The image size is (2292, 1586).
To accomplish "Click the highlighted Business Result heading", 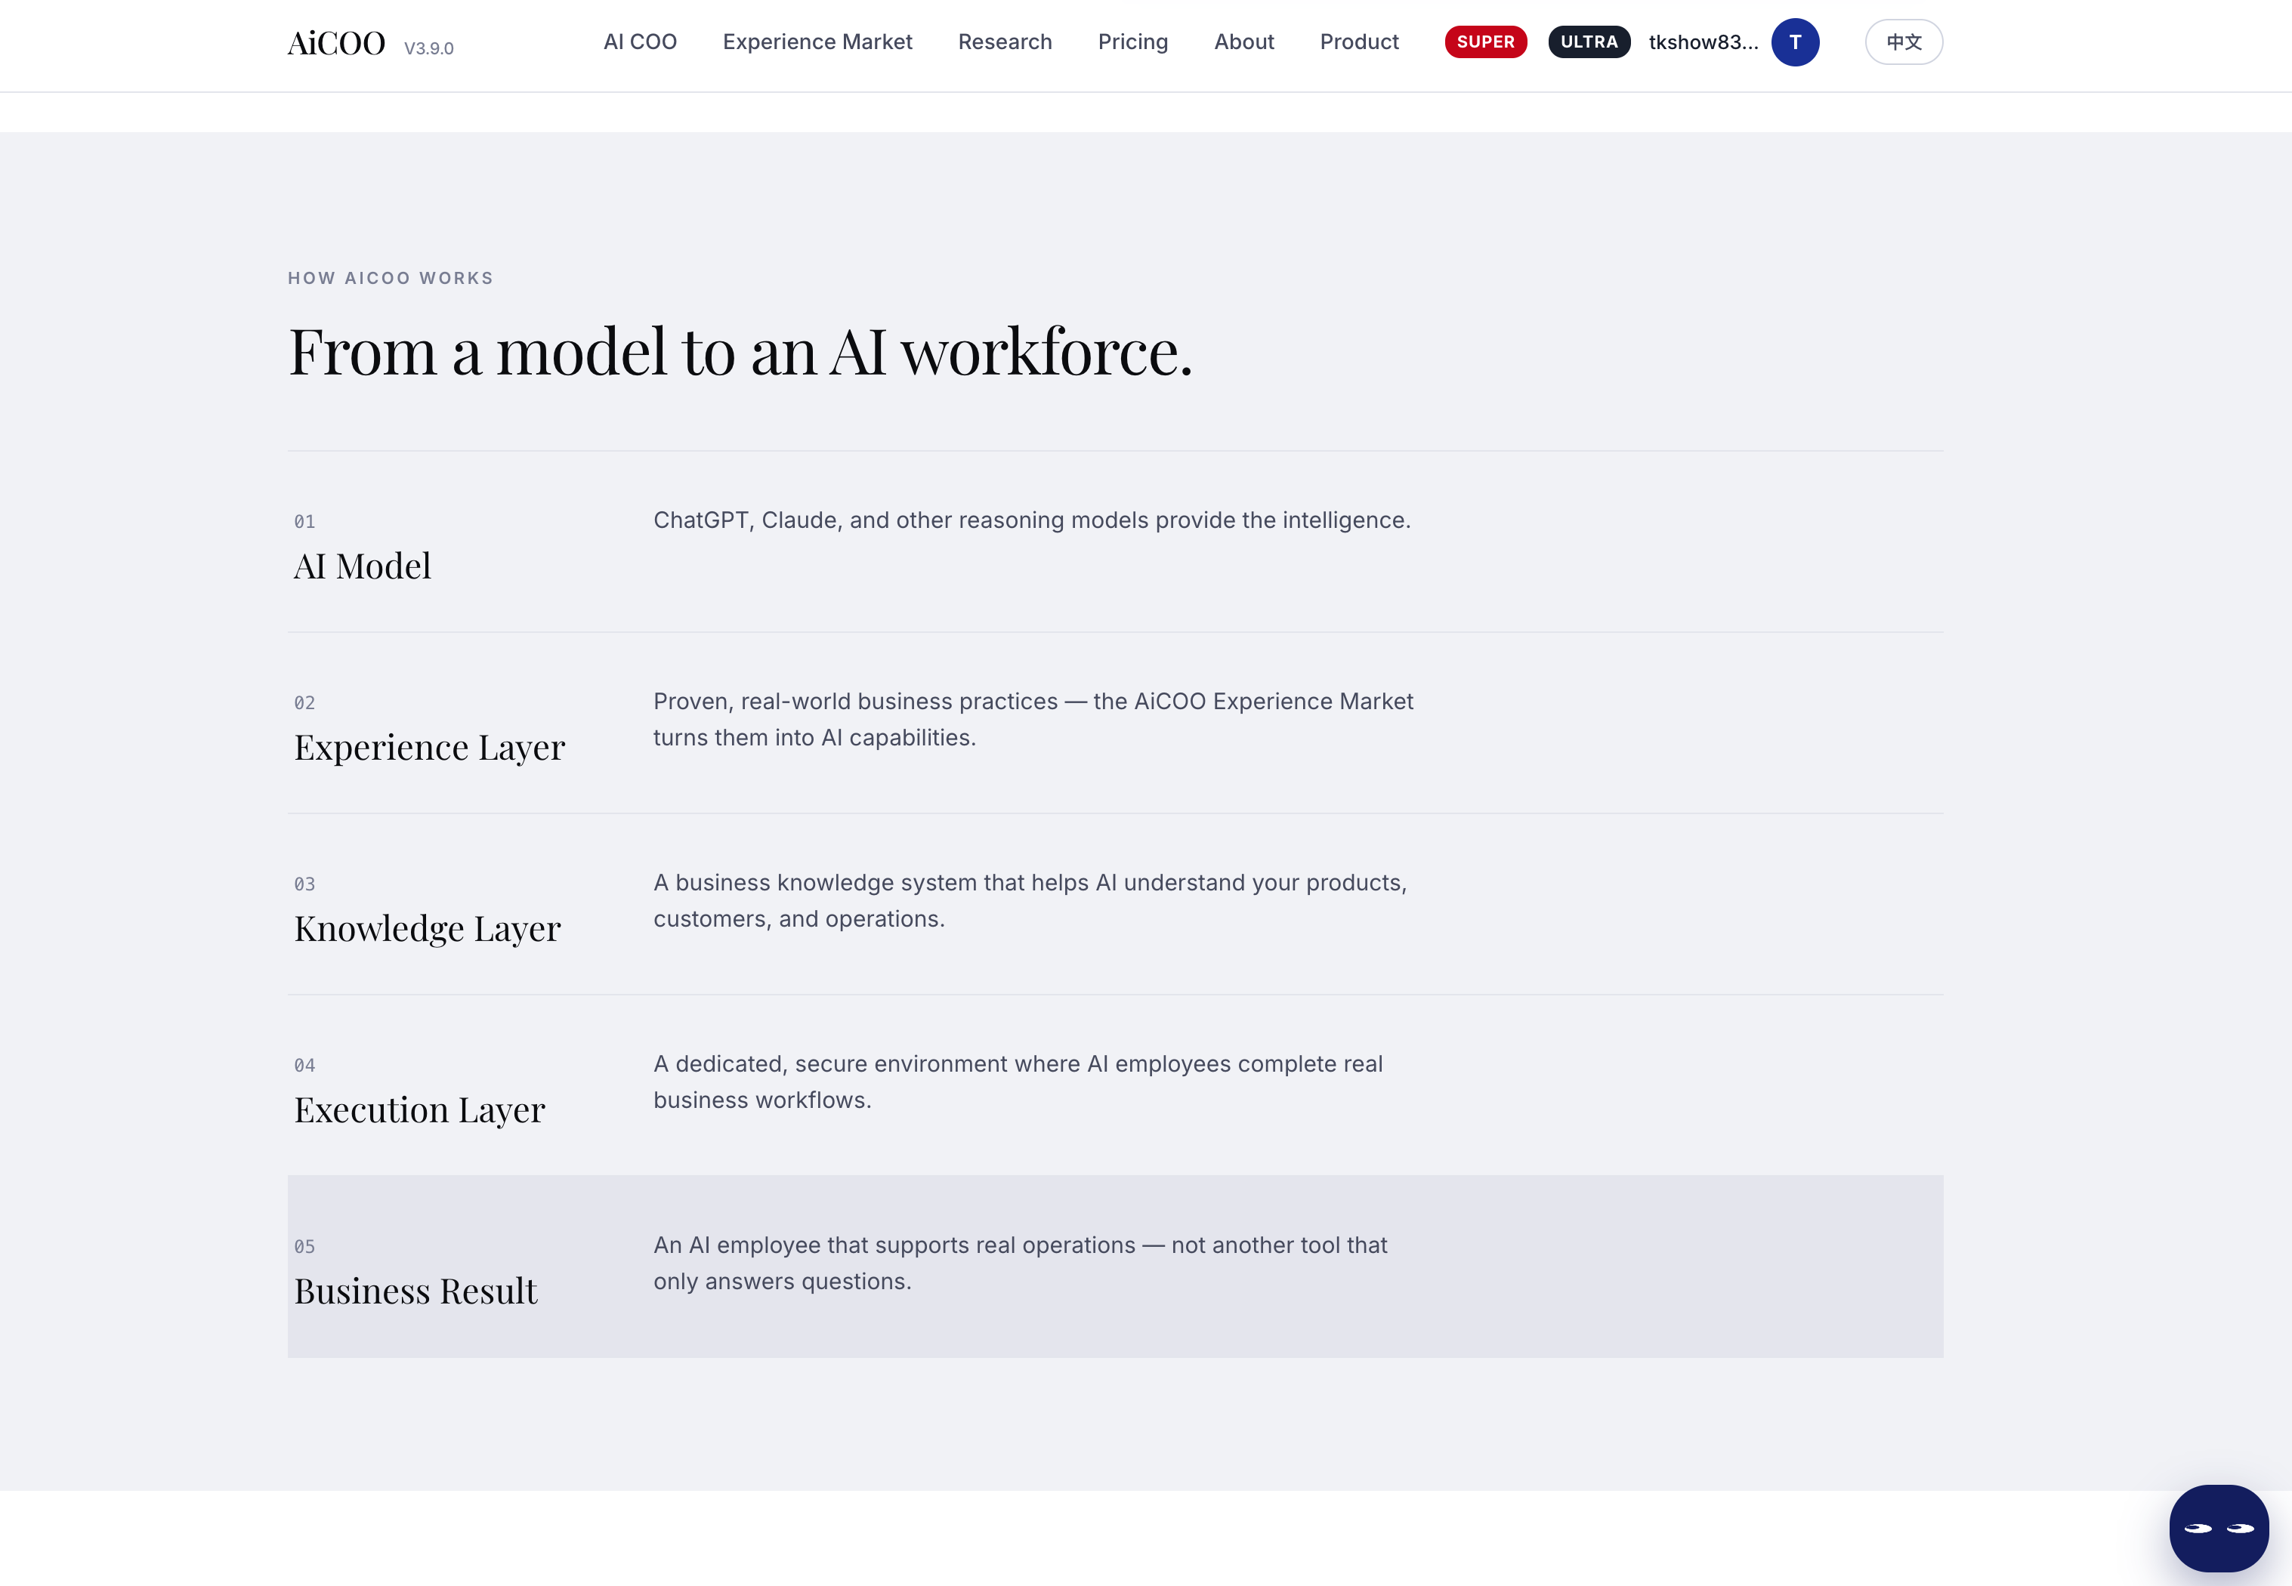I will tap(415, 1291).
